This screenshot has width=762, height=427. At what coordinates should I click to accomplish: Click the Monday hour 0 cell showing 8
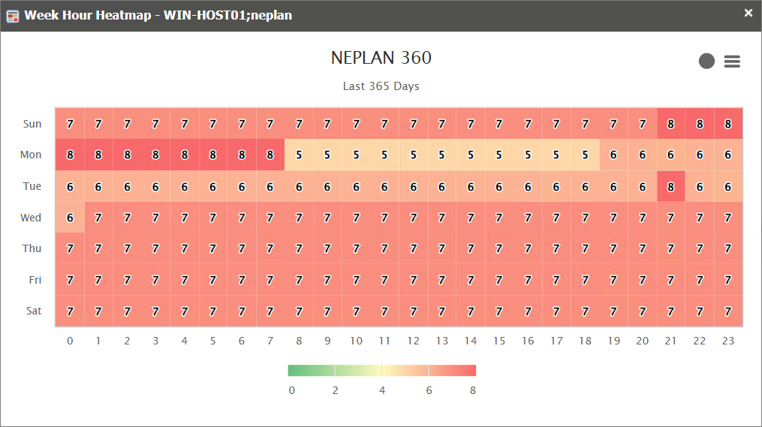click(70, 155)
